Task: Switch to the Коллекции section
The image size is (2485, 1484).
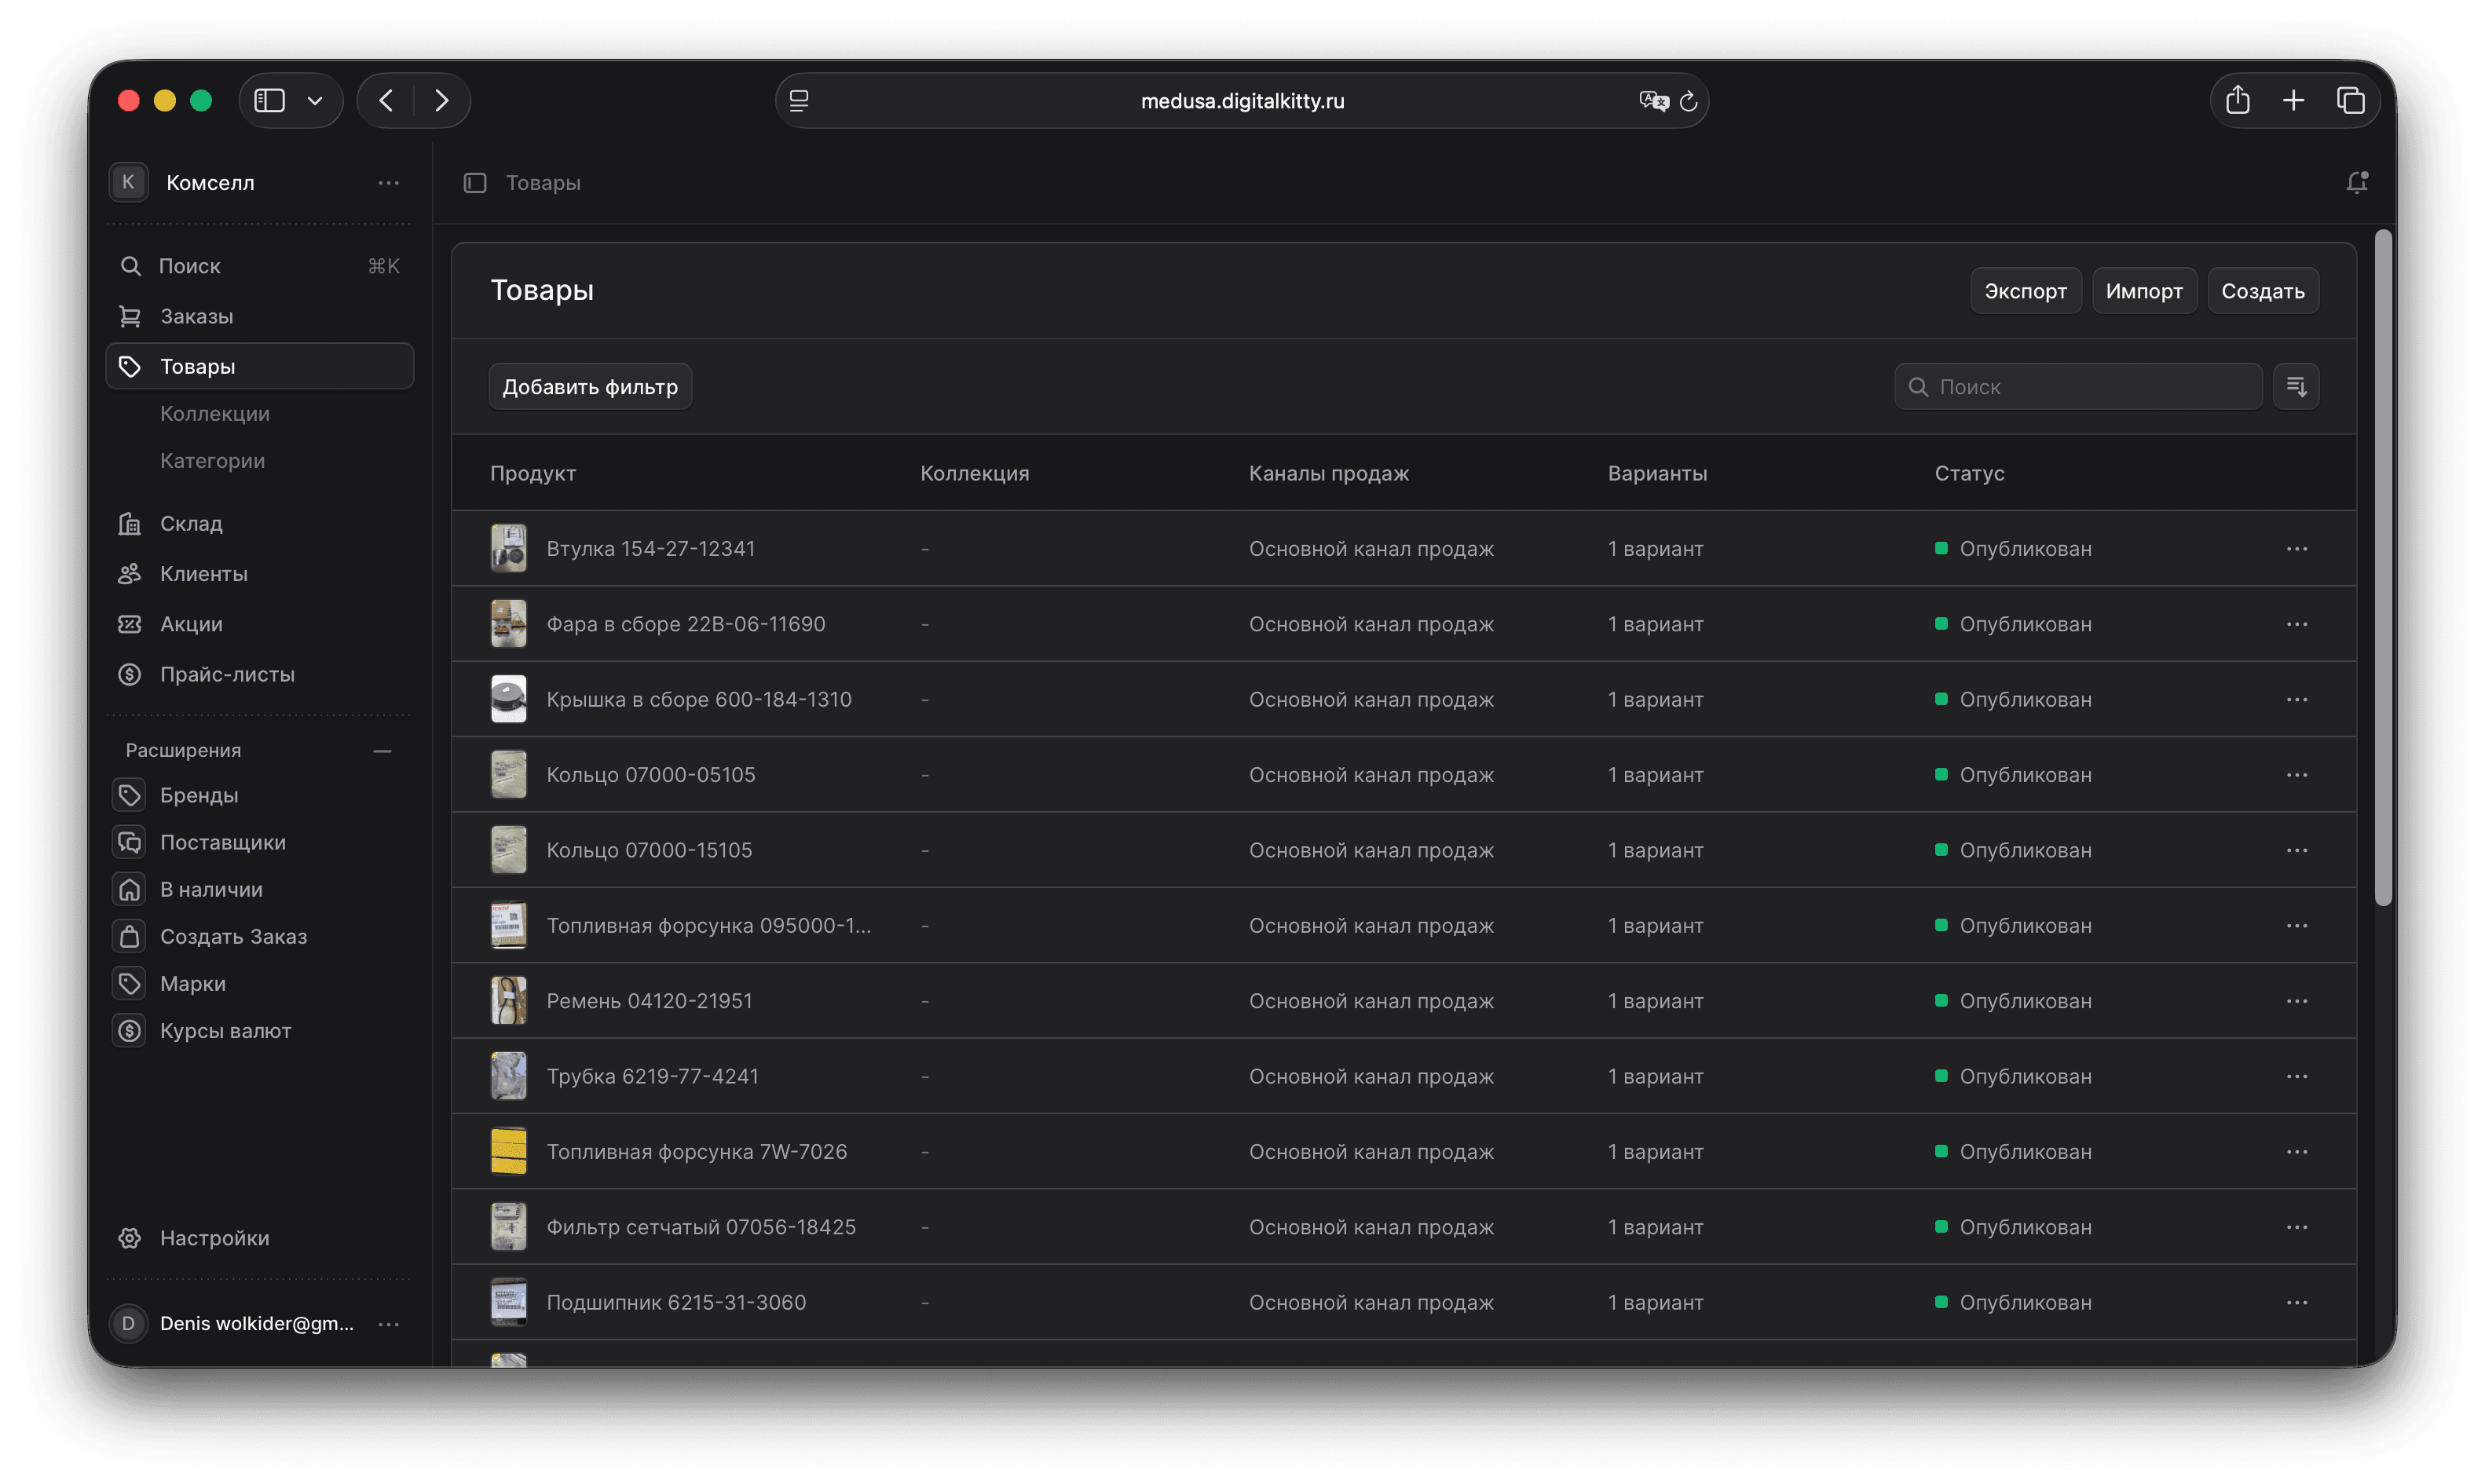Action: tap(215, 413)
